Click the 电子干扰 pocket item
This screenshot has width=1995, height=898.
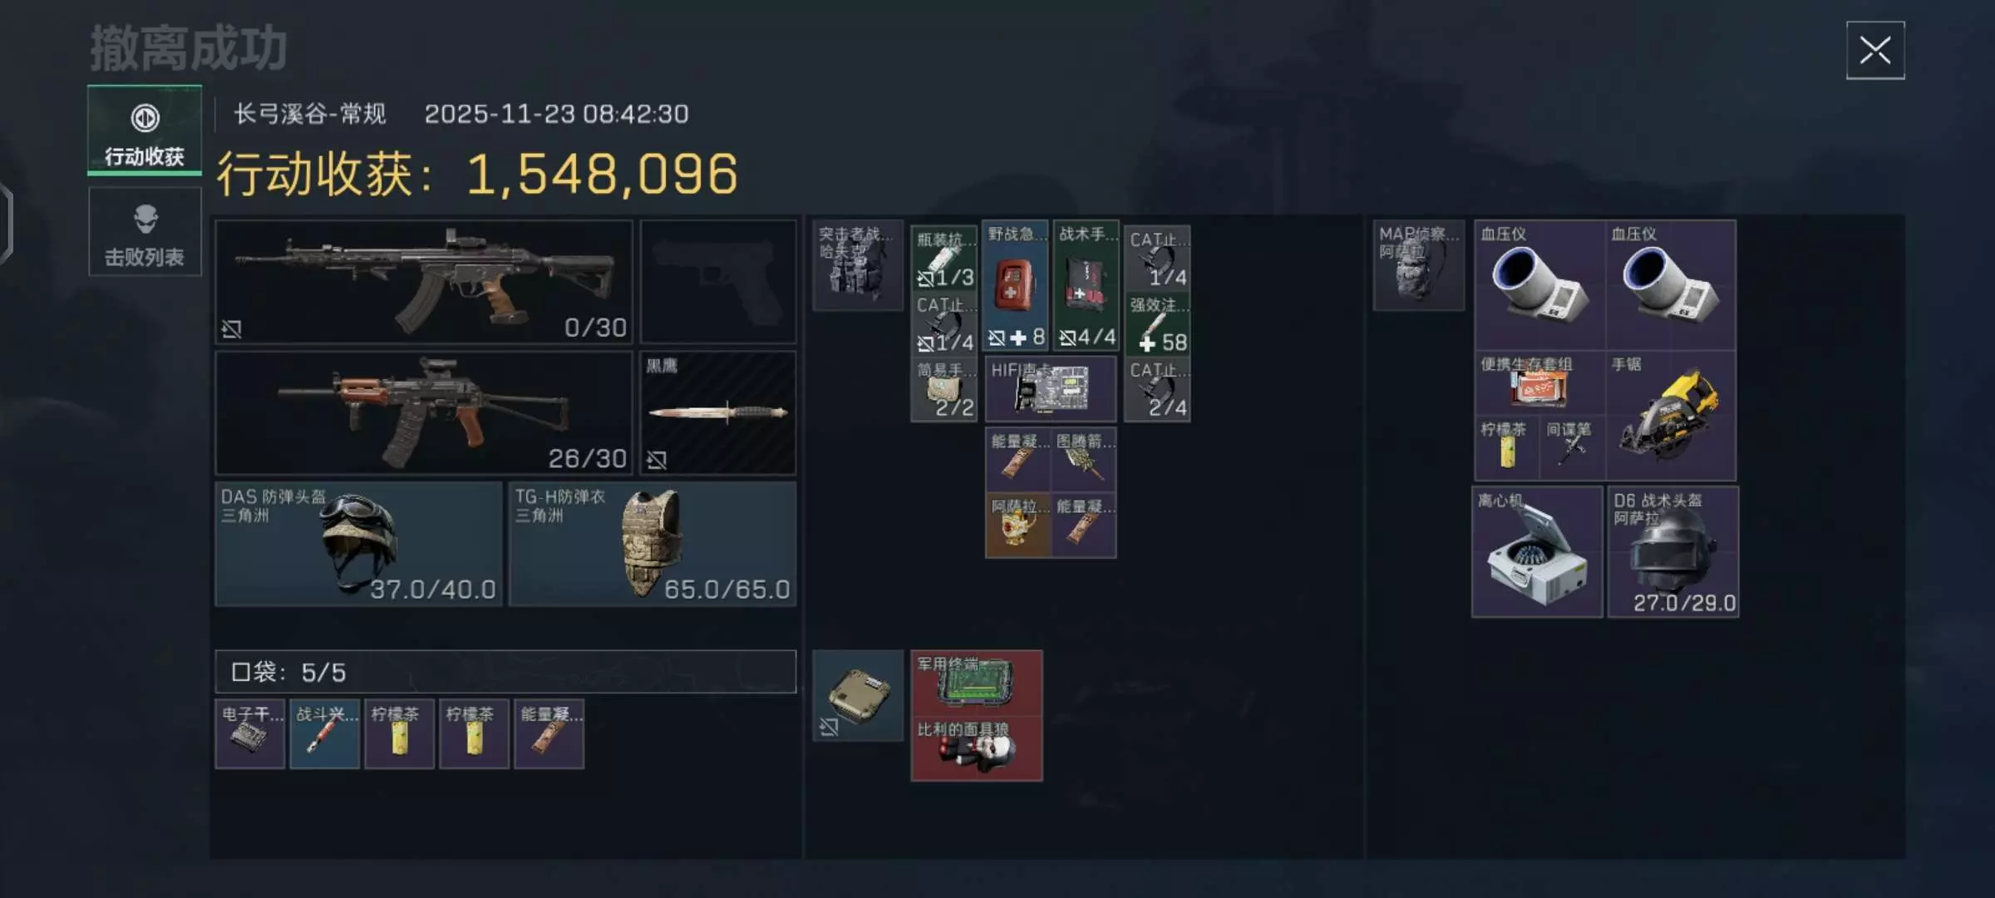(x=250, y=733)
